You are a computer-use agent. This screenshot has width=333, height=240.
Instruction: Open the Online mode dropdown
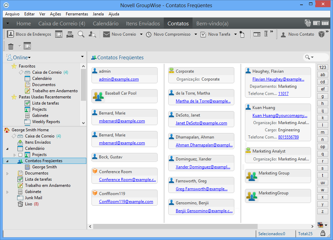(x=21, y=58)
